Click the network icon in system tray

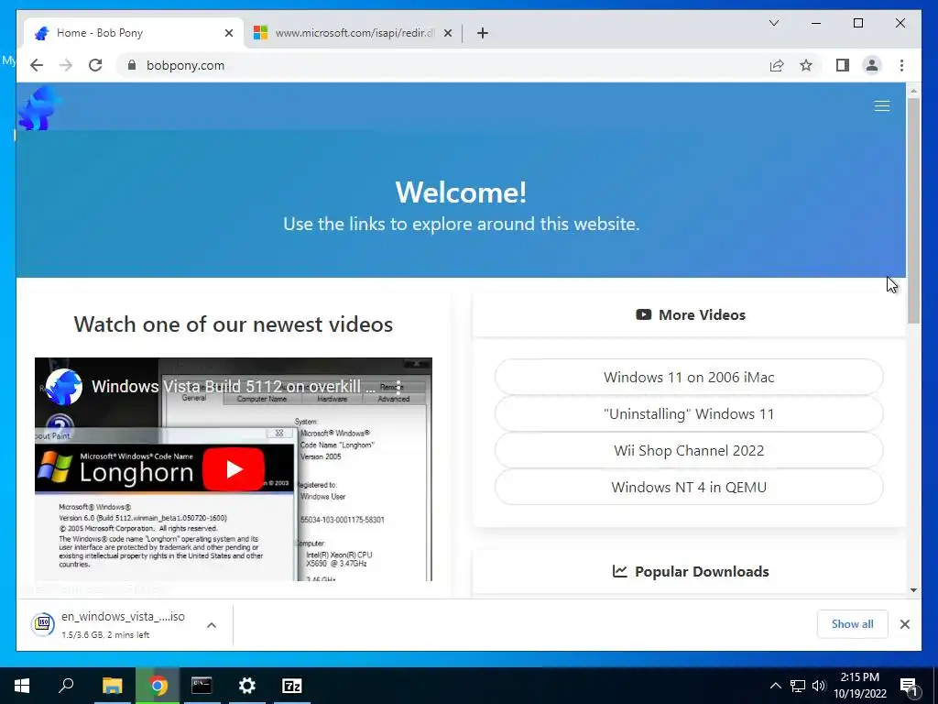[798, 686]
